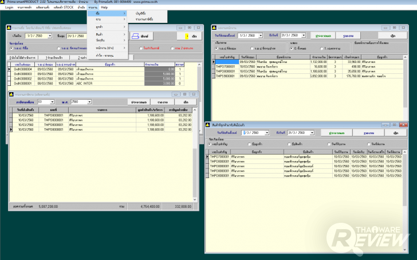Click 'ประมวลผล' button in VAT window
The image size is (417, 260).
(x=139, y=102)
